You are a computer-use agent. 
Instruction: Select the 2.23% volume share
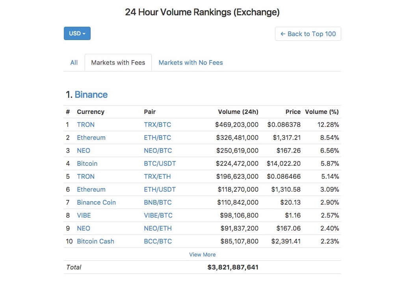[x=330, y=242]
